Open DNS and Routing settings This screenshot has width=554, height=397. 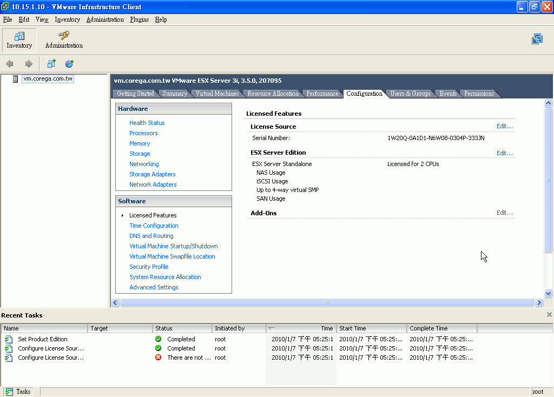(151, 236)
